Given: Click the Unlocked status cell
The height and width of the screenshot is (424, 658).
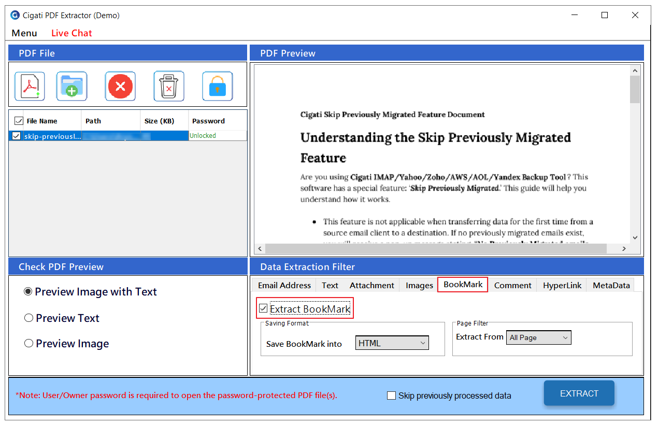Looking at the screenshot, I should [218, 136].
